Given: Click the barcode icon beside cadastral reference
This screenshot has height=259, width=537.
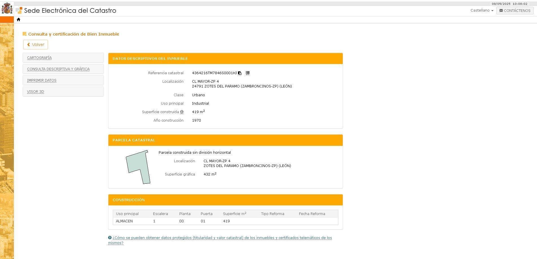Looking at the screenshot, I should click(x=248, y=73).
